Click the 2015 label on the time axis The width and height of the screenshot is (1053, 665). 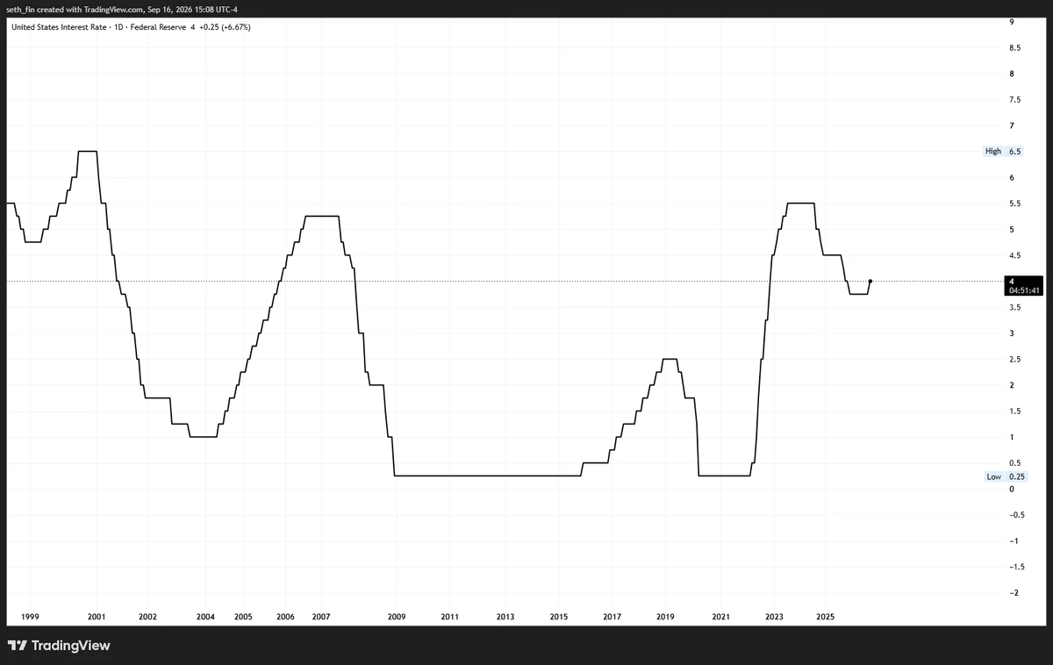pyautogui.click(x=559, y=618)
